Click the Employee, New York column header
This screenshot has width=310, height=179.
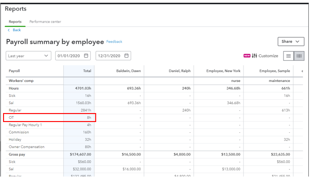click(x=223, y=71)
